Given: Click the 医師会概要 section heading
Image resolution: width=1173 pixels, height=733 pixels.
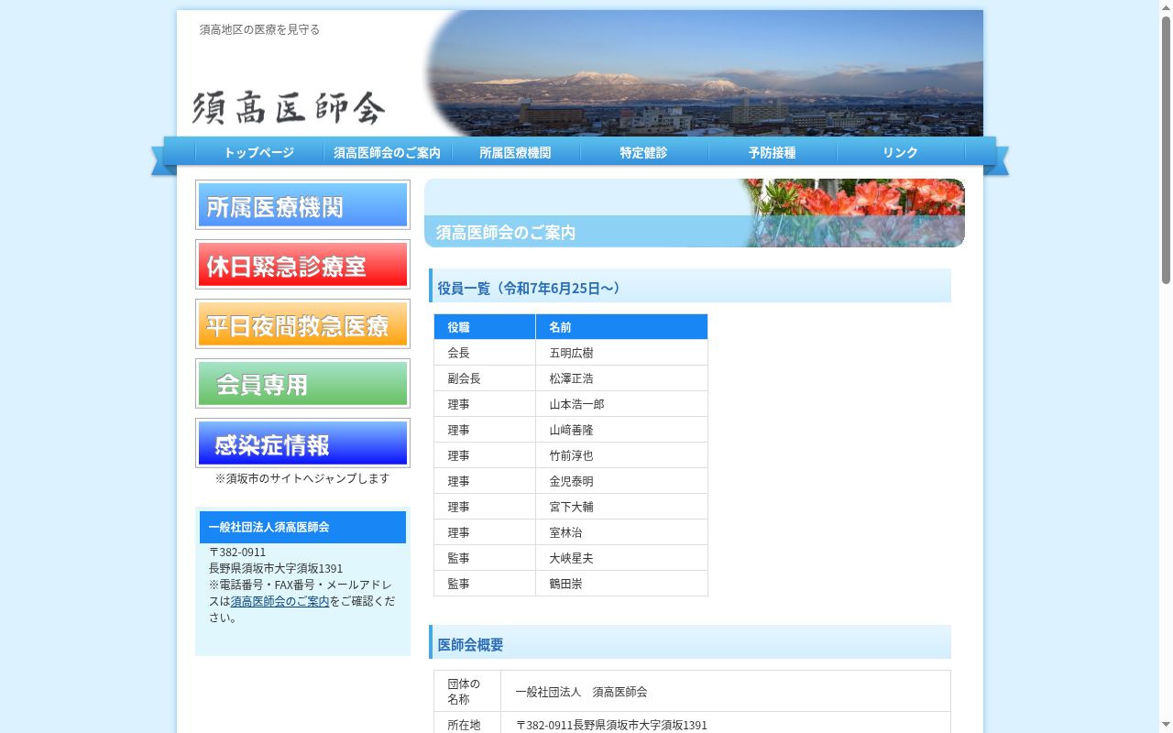Looking at the screenshot, I should point(690,642).
